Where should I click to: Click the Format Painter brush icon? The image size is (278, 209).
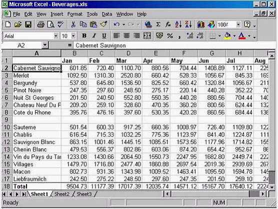pos(103,24)
